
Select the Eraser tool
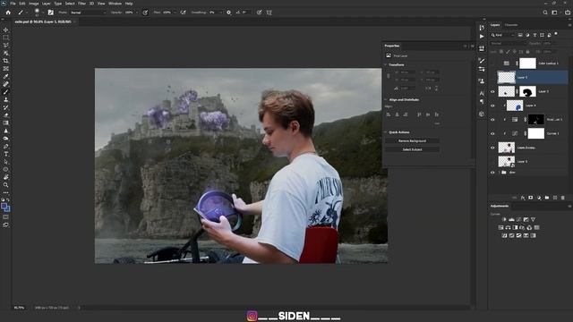pyautogui.click(x=6, y=115)
